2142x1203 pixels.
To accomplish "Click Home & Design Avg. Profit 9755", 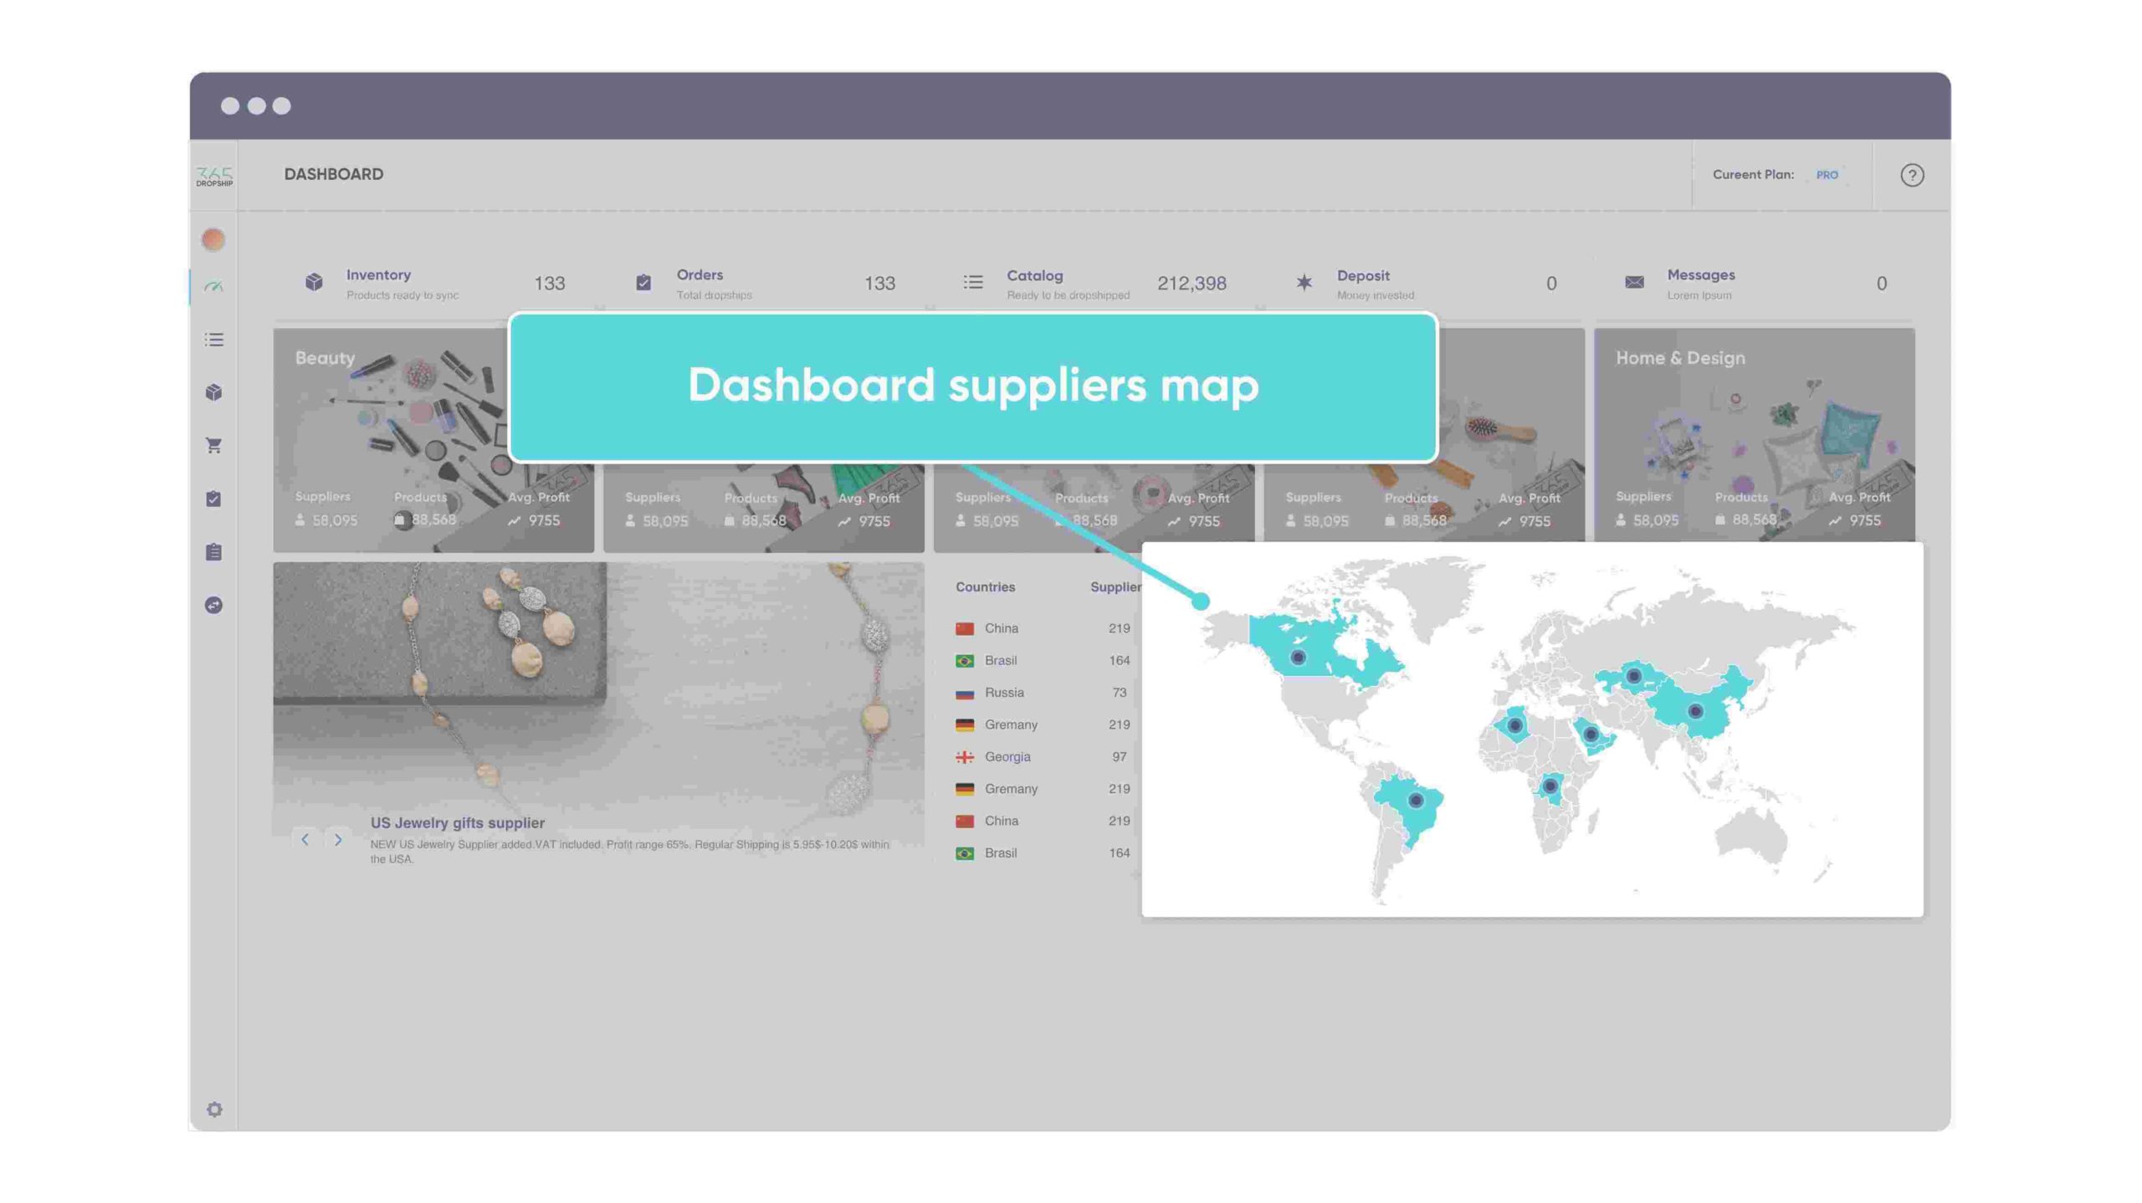I will coord(1865,520).
